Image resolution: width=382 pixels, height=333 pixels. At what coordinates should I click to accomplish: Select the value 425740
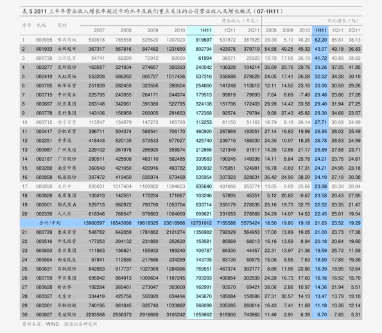pos(204,141)
